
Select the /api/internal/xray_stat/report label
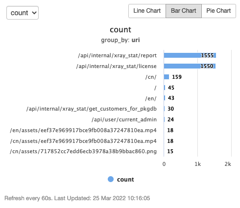tap(117, 55)
